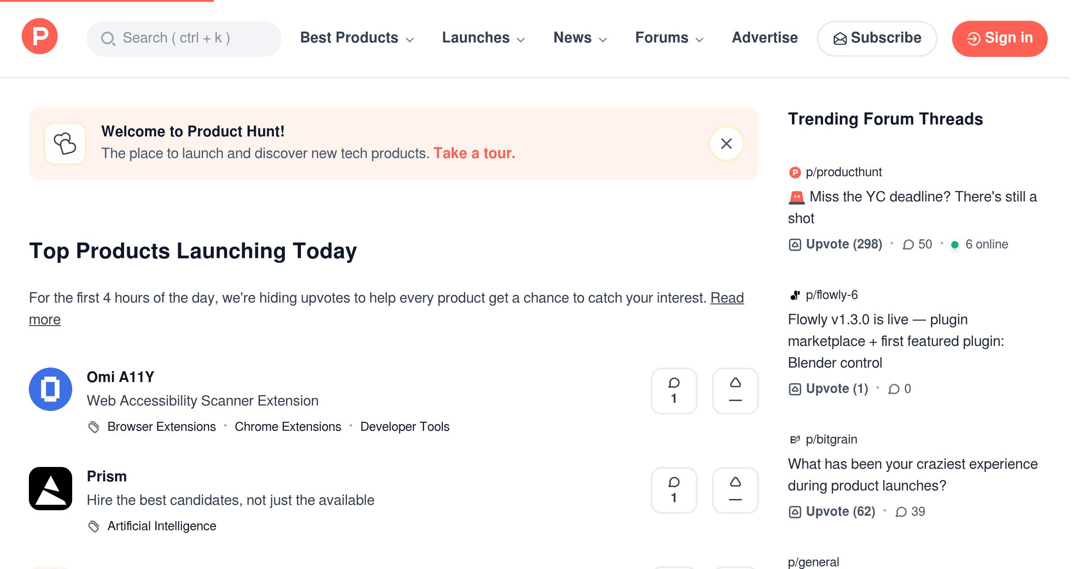Open comments for Prism
Image resolution: width=1083 pixels, height=569 pixels.
coord(674,490)
